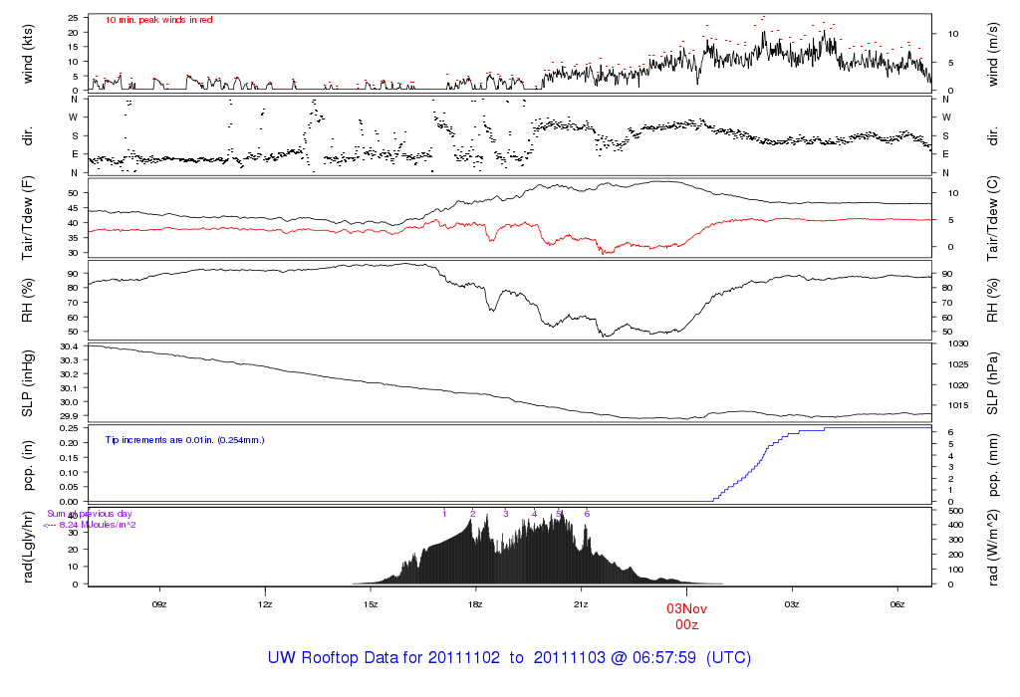Image resolution: width=1020 pixels, height=697 pixels.
Task: Click the "Tip increments are 0.01in." note
Action: point(184,440)
